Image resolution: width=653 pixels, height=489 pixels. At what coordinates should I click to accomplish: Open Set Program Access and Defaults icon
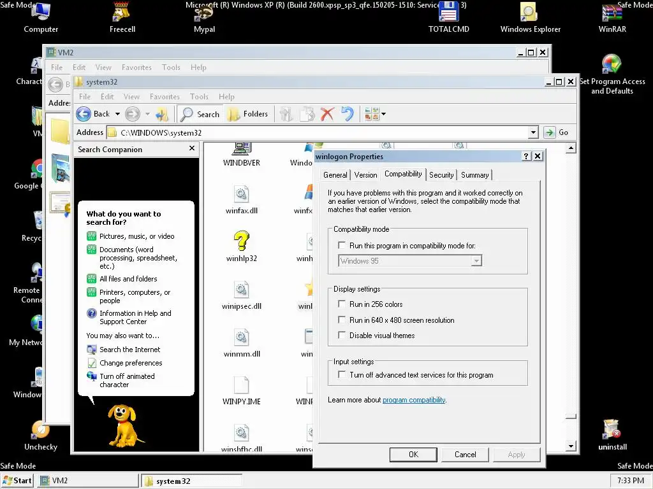(612, 75)
